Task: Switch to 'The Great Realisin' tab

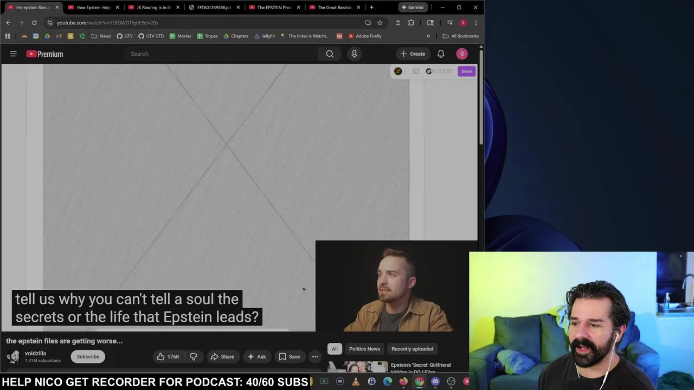Action: click(333, 8)
